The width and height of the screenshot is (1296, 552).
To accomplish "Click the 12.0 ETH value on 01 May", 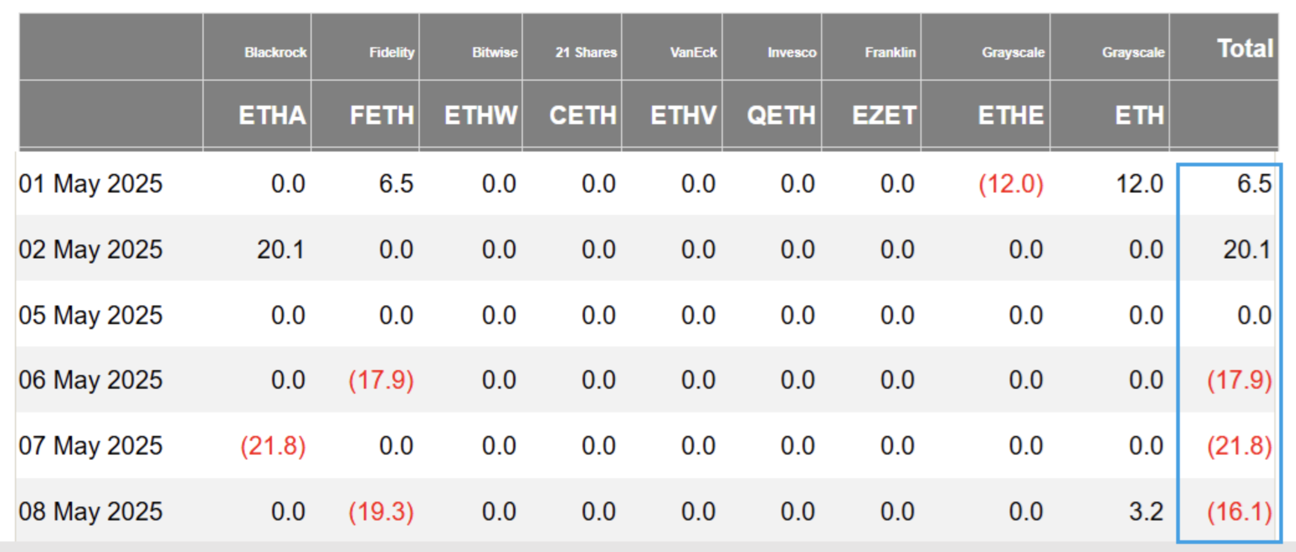I will coord(1140,184).
